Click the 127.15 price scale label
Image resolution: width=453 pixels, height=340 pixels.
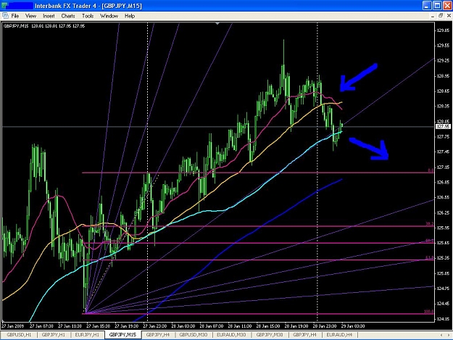pyautogui.click(x=443, y=167)
